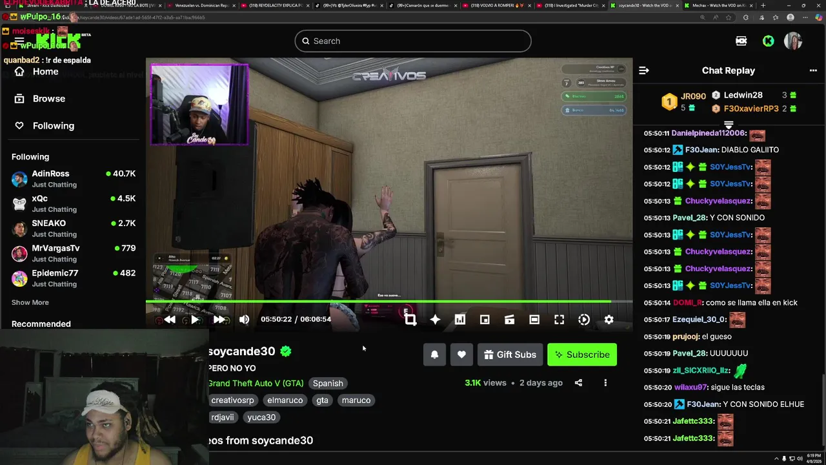Expand the gifters leaderboard handle
Screen dimensions: 826x465
pyautogui.click(x=729, y=125)
